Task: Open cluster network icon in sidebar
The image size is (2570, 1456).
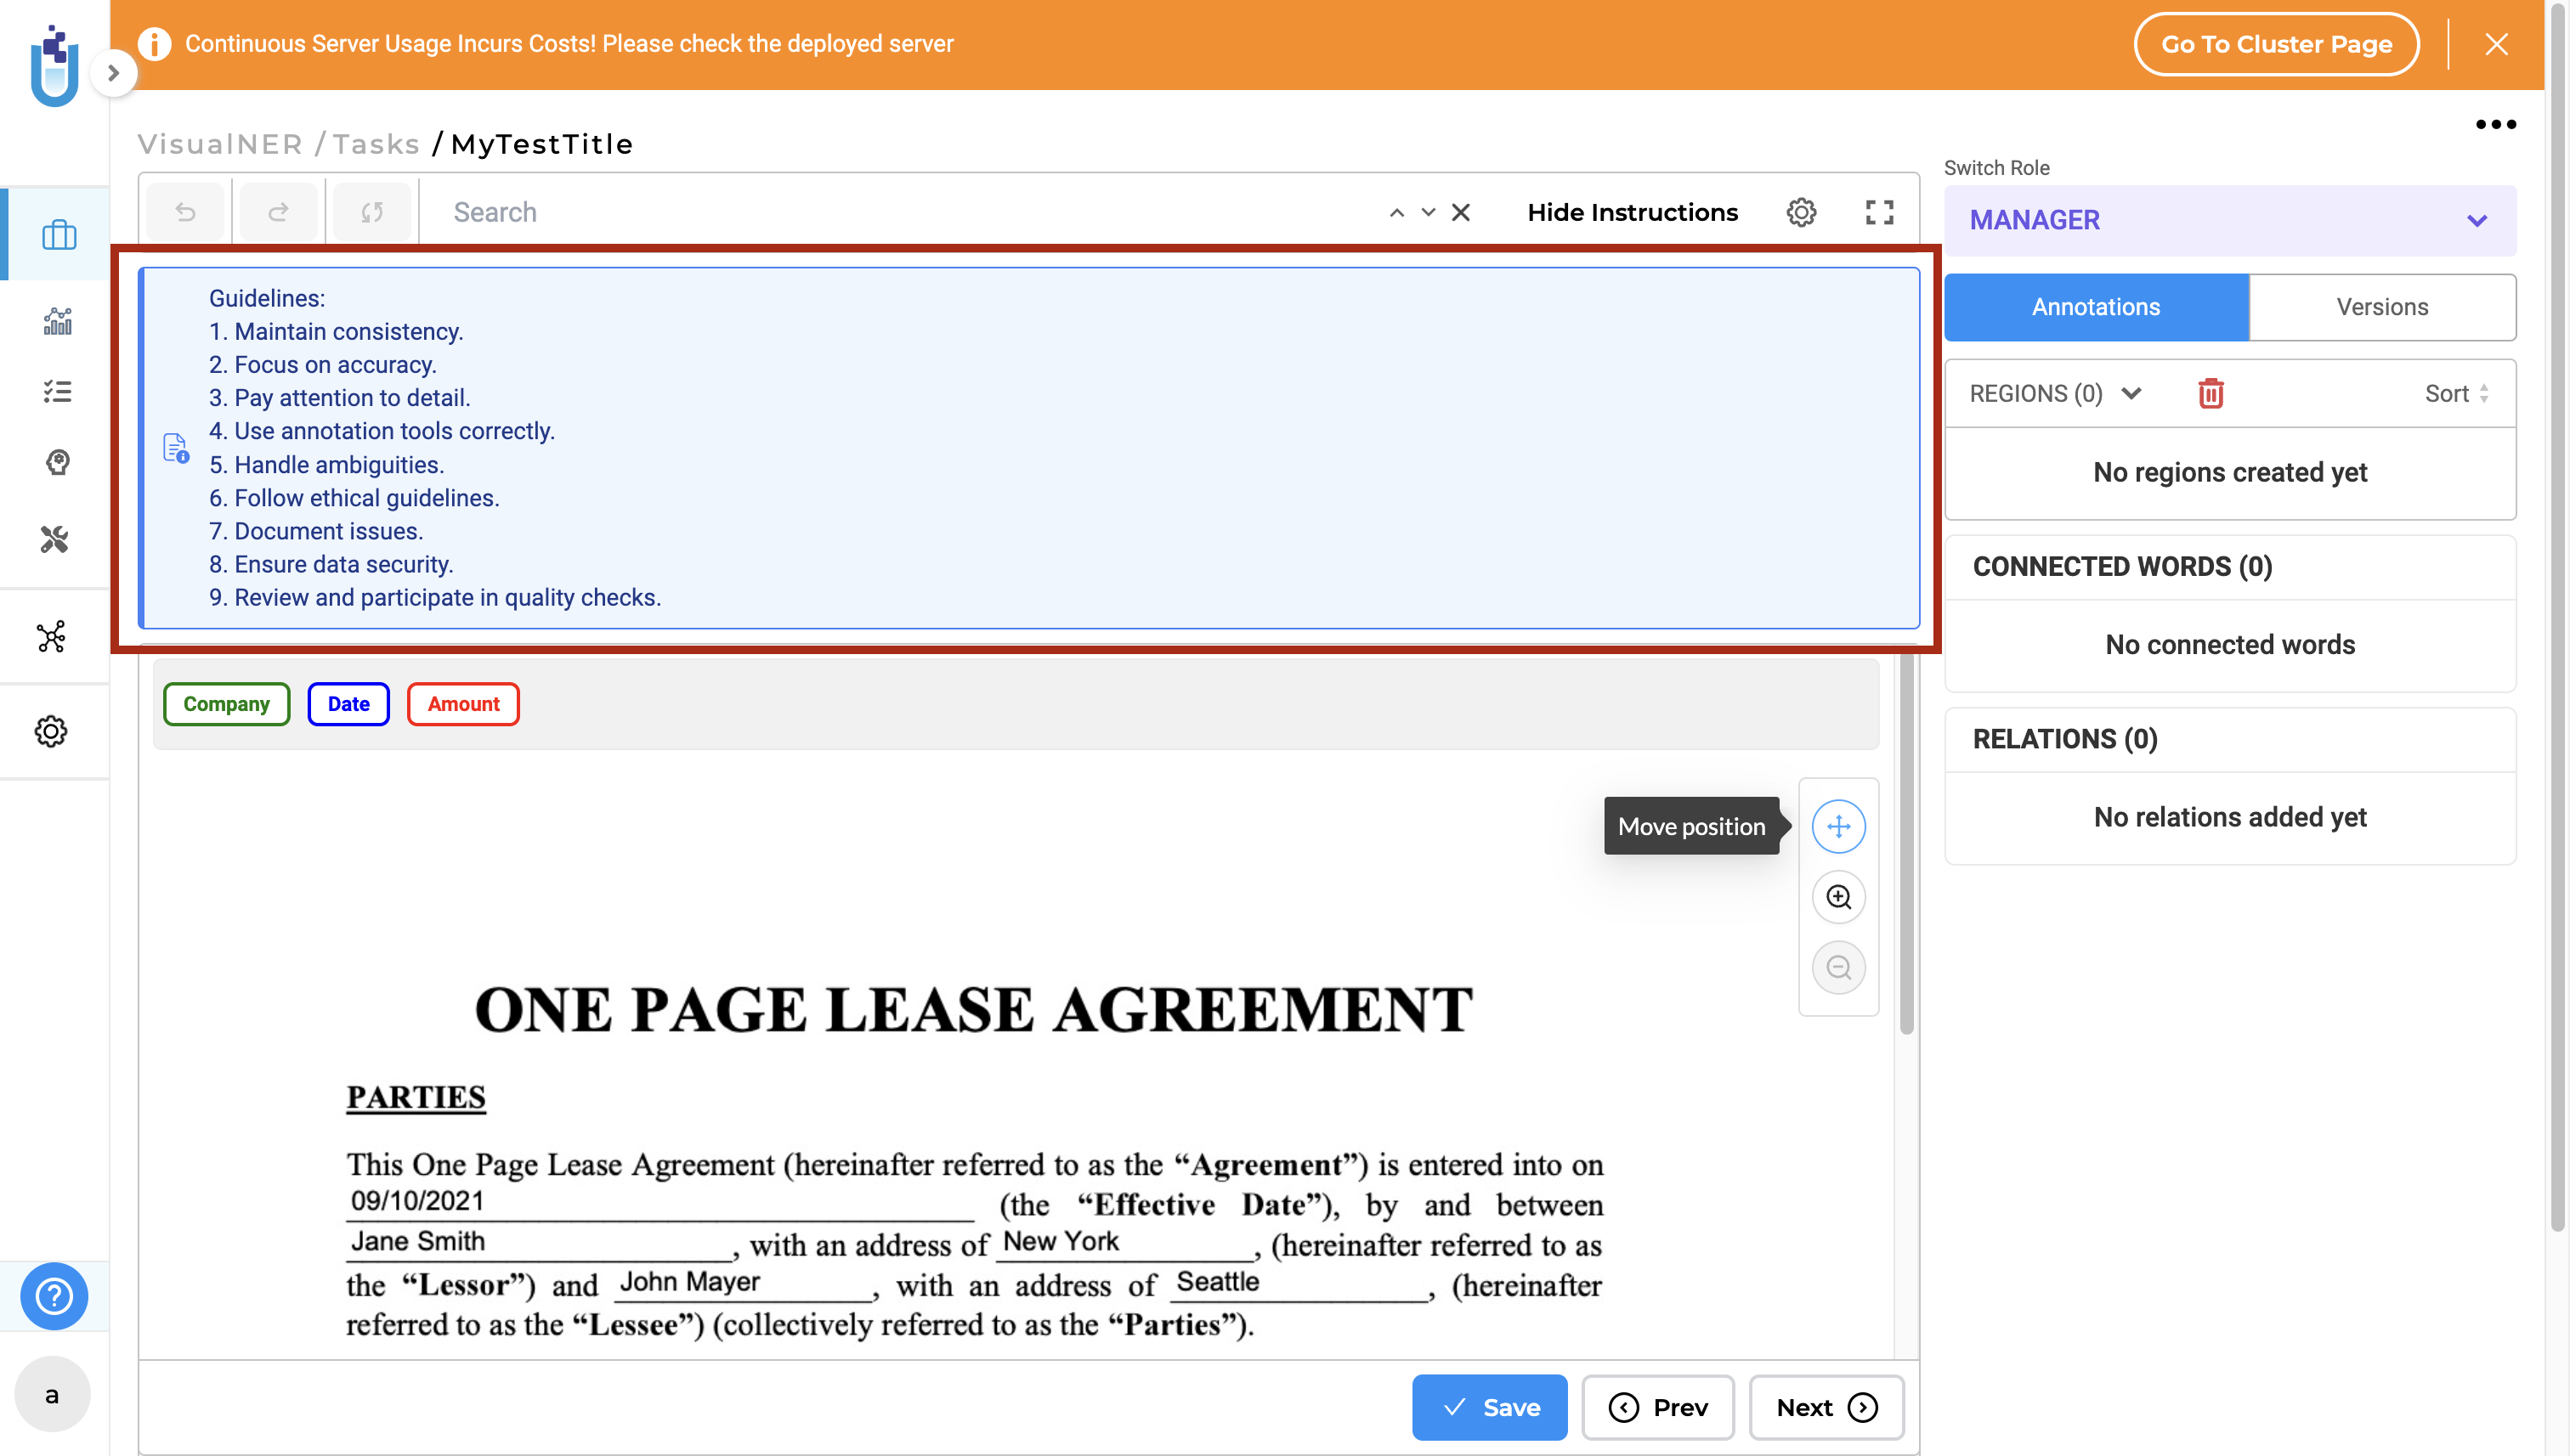Action: pyautogui.click(x=51, y=636)
